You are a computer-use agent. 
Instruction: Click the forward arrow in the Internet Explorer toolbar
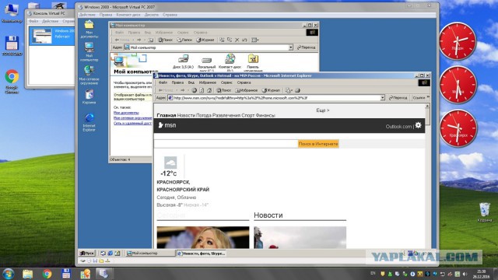(183, 90)
